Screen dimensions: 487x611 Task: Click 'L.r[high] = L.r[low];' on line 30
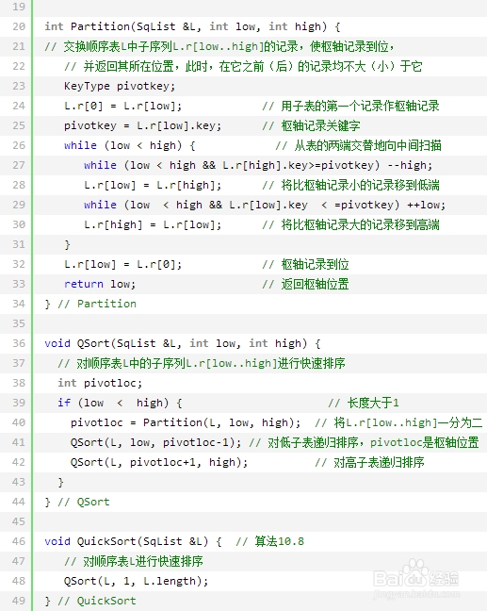153,224
